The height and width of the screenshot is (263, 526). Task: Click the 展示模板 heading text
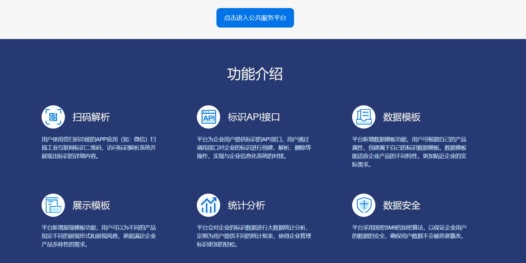pos(91,205)
